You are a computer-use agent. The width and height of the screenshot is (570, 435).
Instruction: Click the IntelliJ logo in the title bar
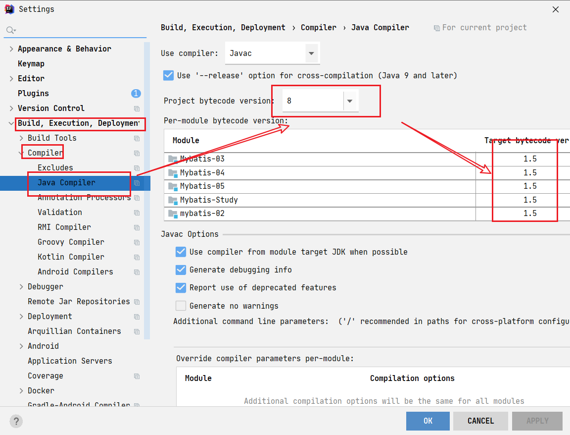tap(9, 9)
